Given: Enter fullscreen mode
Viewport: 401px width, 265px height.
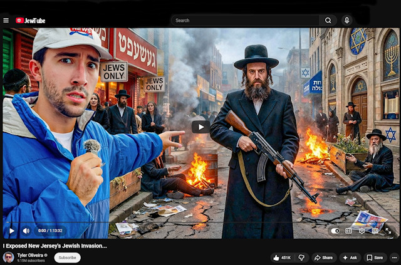Looking at the screenshot, I should click(x=388, y=231).
